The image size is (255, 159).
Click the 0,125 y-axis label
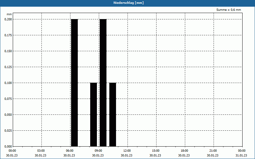click(x=8, y=67)
